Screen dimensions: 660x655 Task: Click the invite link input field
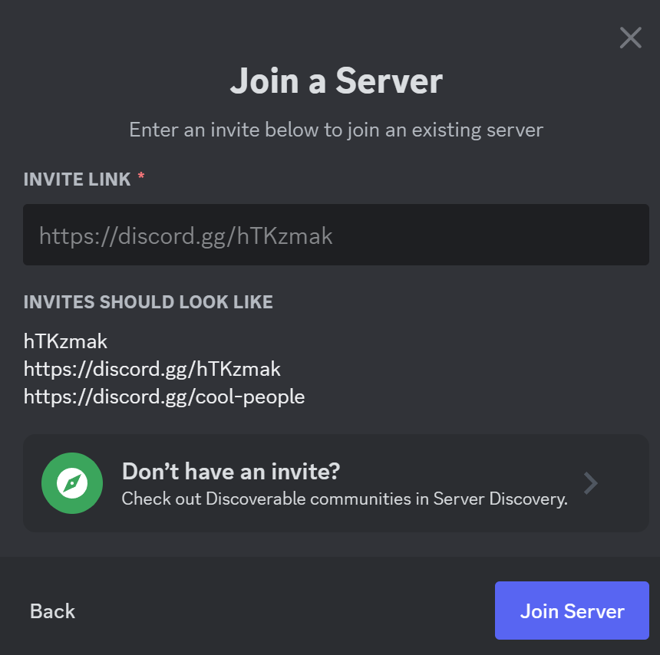(x=336, y=235)
